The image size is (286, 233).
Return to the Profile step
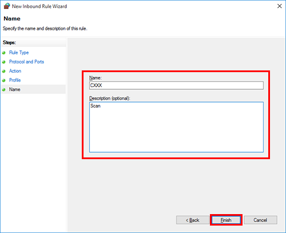(x=15, y=80)
